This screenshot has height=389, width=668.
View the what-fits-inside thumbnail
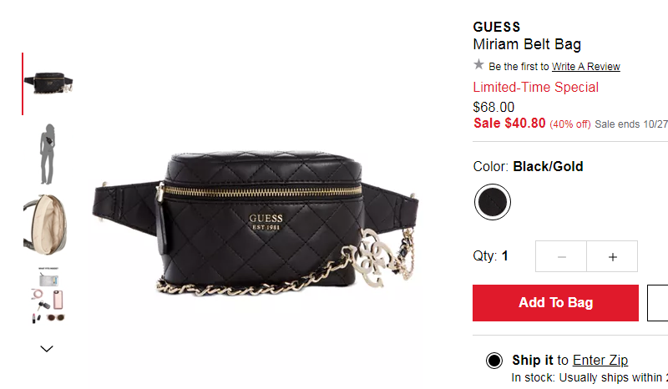click(x=48, y=295)
